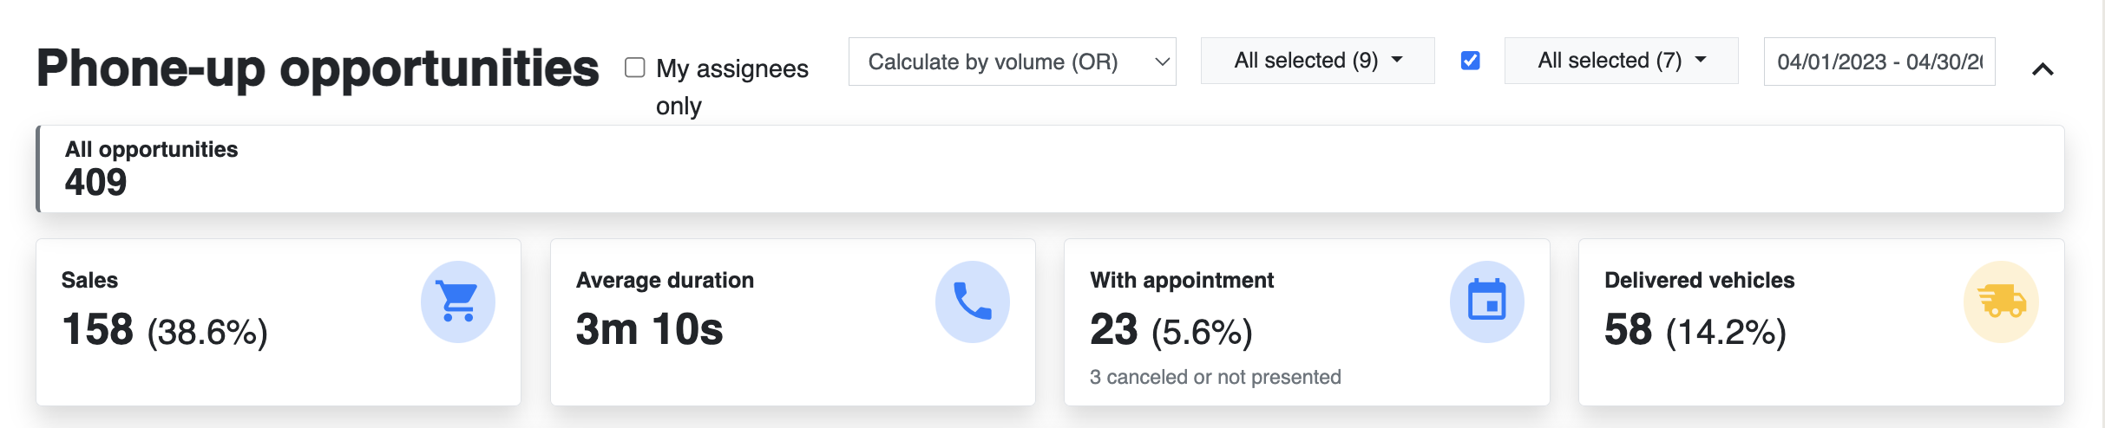Click the date range input field
The width and height of the screenshot is (2105, 428).
click(x=1879, y=62)
